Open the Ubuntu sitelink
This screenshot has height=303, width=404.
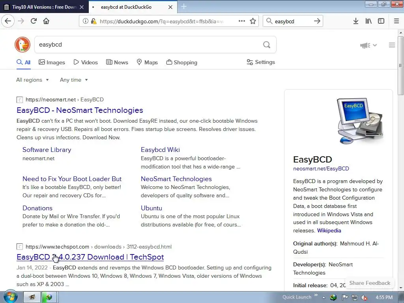[x=151, y=208]
